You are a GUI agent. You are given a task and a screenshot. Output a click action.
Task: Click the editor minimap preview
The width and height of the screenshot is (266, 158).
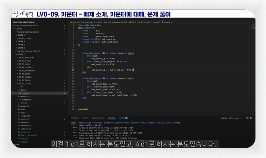[x=254, y=27]
